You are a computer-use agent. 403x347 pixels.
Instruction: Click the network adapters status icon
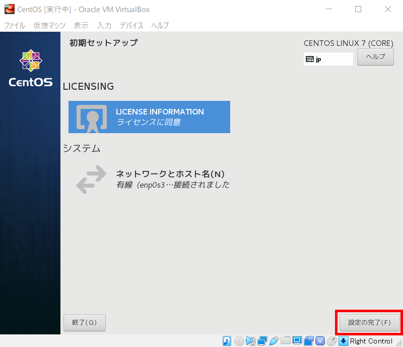pos(262,341)
